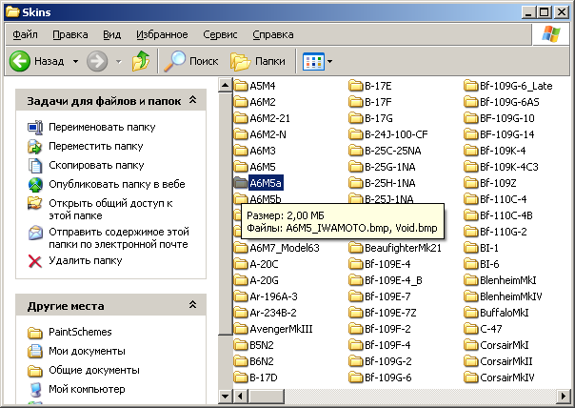This screenshot has width=575, height=408.
Task: Click the Скопировать папку icon
Action: tap(35, 165)
